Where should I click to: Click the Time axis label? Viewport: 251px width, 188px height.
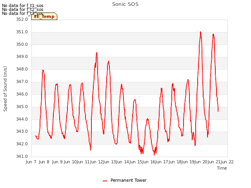pyautogui.click(x=222, y=168)
